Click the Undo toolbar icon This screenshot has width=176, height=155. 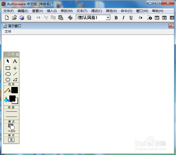point(38,18)
